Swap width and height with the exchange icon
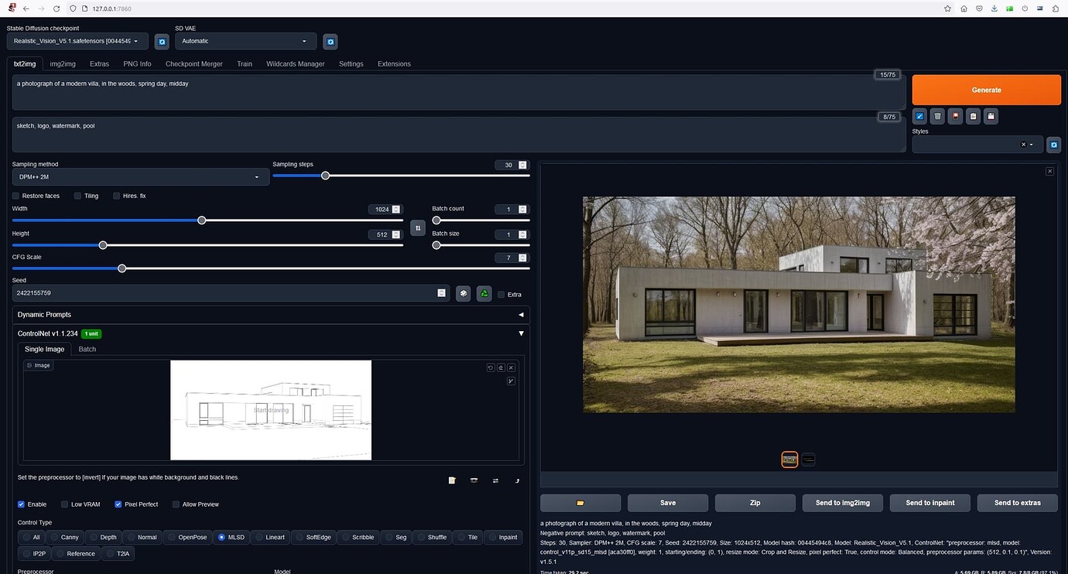Image resolution: width=1068 pixels, height=574 pixels. pyautogui.click(x=418, y=227)
